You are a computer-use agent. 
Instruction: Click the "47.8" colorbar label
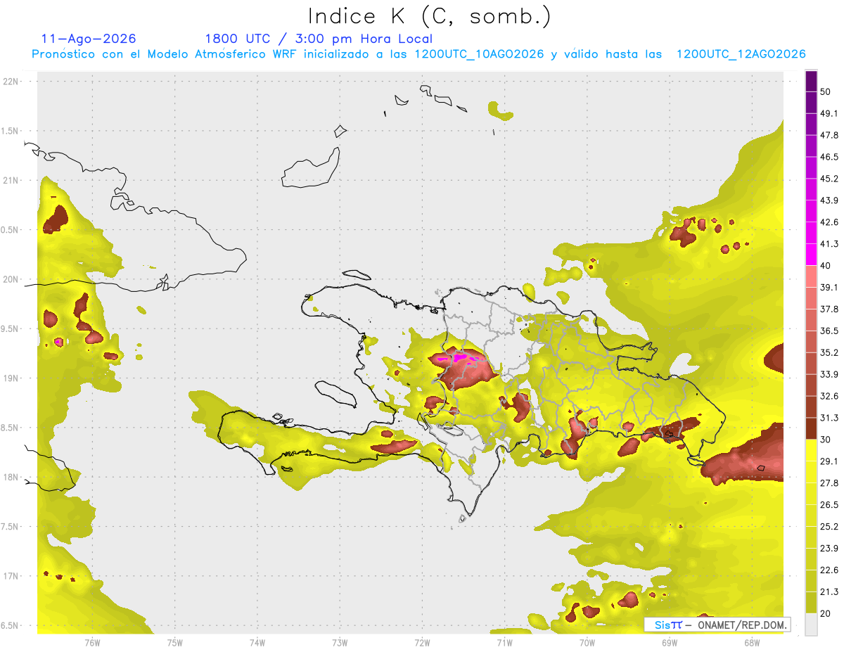829,135
